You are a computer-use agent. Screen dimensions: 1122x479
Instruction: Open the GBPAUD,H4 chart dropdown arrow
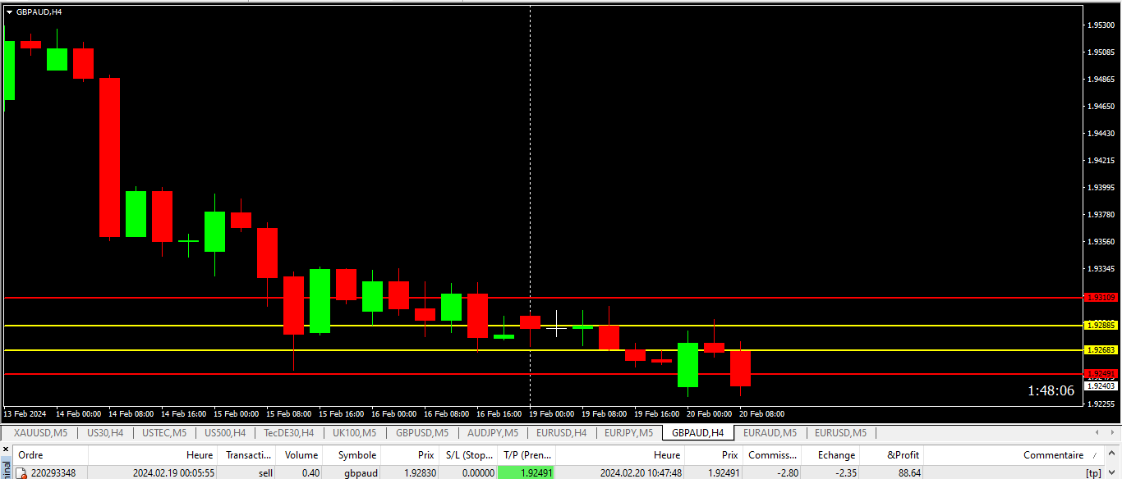pyautogui.click(x=9, y=12)
